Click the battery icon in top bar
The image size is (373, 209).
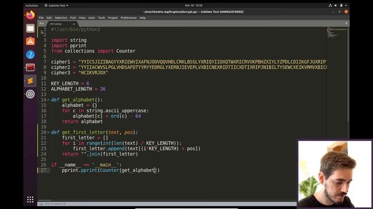coord(341,5)
